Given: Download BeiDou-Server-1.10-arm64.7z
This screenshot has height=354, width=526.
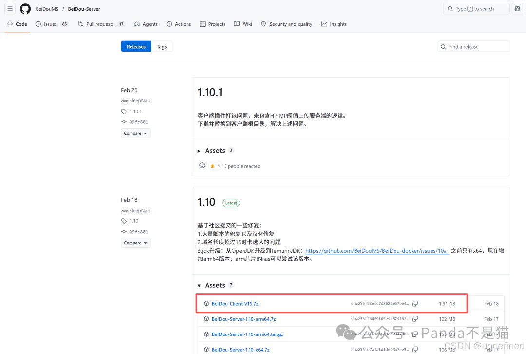Looking at the screenshot, I should pyautogui.click(x=244, y=319).
